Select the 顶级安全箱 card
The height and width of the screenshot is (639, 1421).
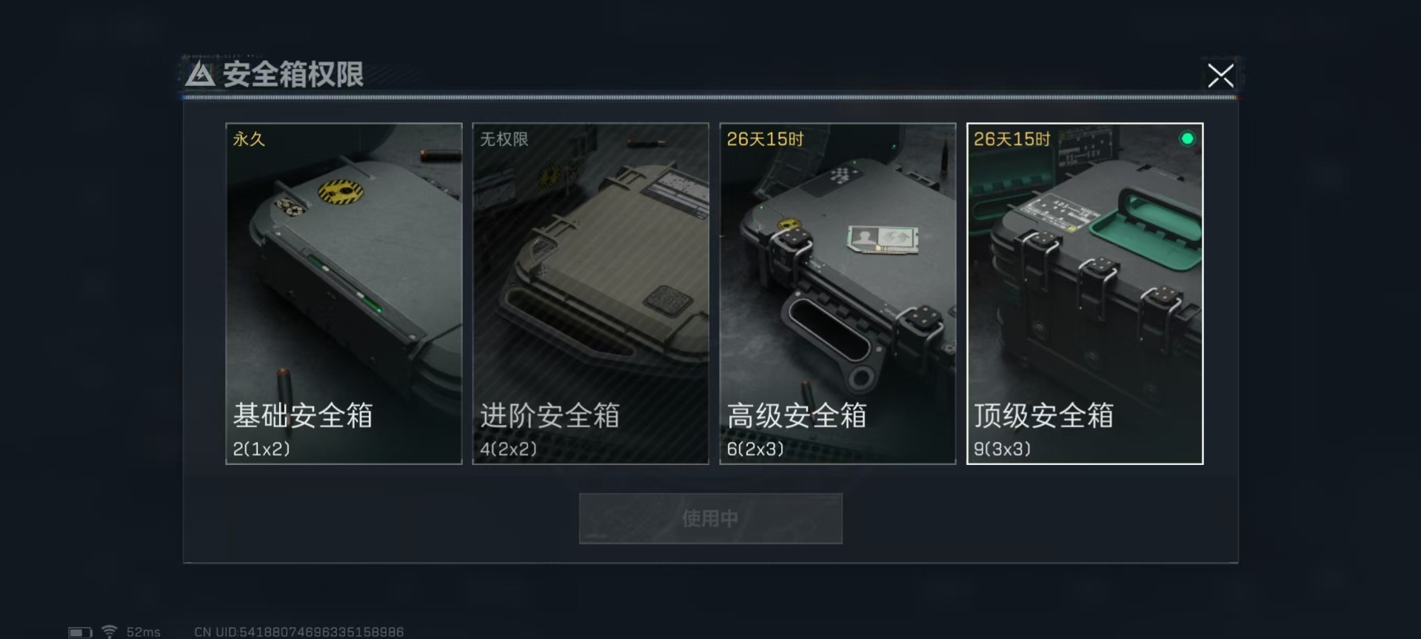1085,293
